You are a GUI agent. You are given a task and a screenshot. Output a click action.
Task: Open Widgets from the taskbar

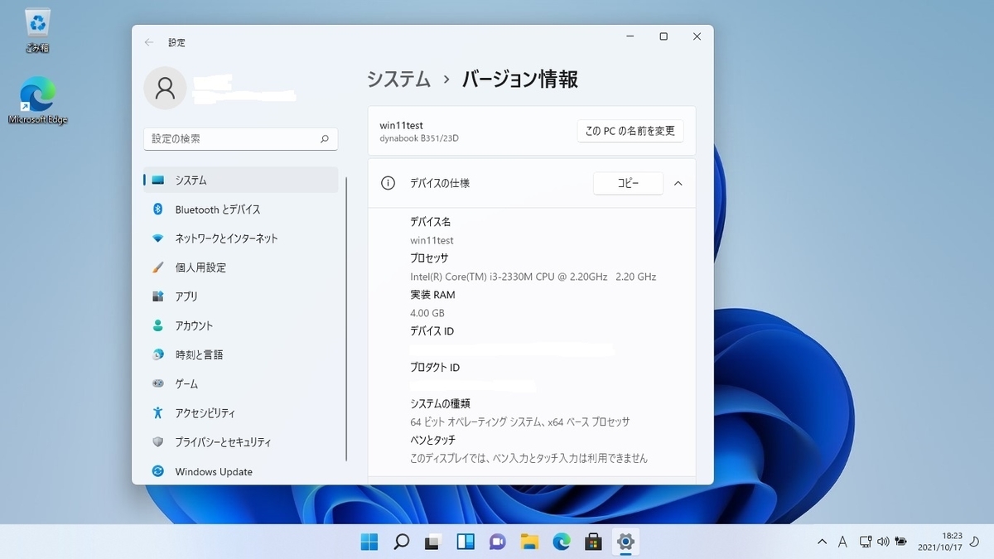click(x=466, y=542)
